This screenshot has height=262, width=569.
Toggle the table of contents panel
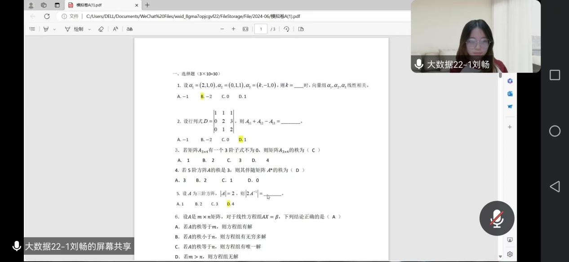(32, 29)
